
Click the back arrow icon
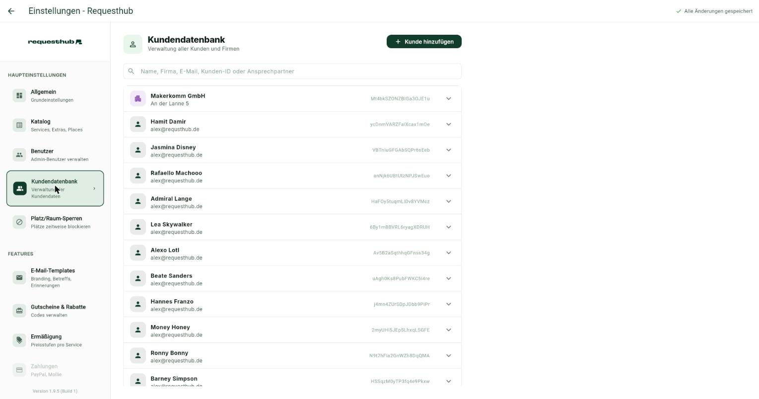(x=11, y=11)
